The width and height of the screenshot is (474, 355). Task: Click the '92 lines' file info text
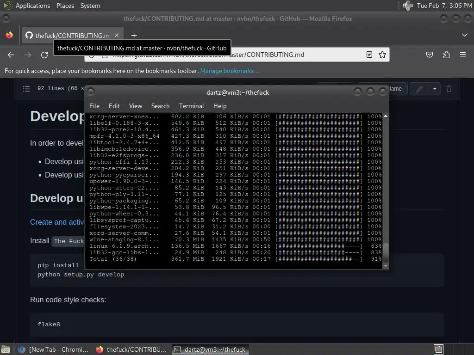(x=51, y=88)
